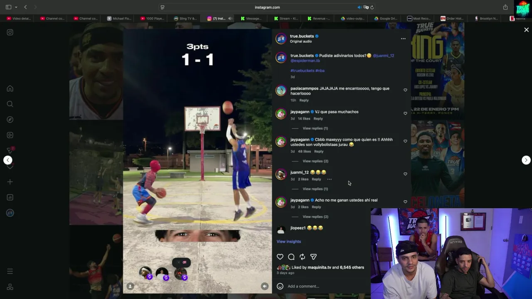532x299 pixels.
Task: Like paolacammpos's comment
Action: [405, 90]
